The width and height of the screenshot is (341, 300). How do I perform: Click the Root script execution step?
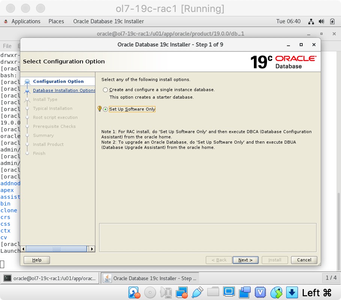pyautogui.click(x=55, y=117)
